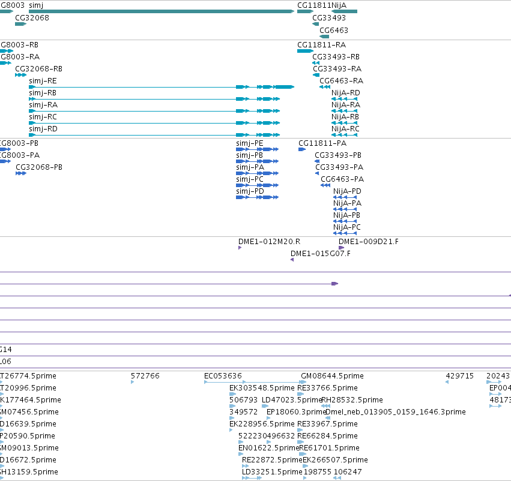Click the 106247 EST label
Viewport: 511px width, 481px height.
pyautogui.click(x=348, y=472)
